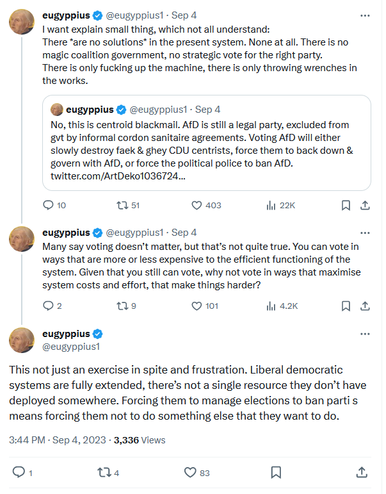Open the 3:44 PM Sep 4, 2023 timestamp
This screenshot has width=386, height=494.
(x=58, y=440)
